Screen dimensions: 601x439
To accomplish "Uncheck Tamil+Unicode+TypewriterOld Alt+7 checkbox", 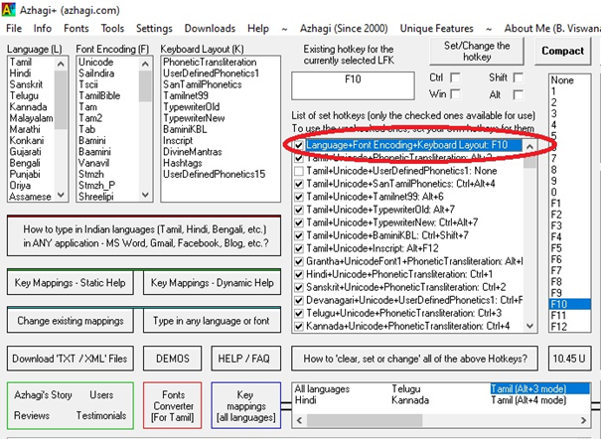I will [299, 210].
